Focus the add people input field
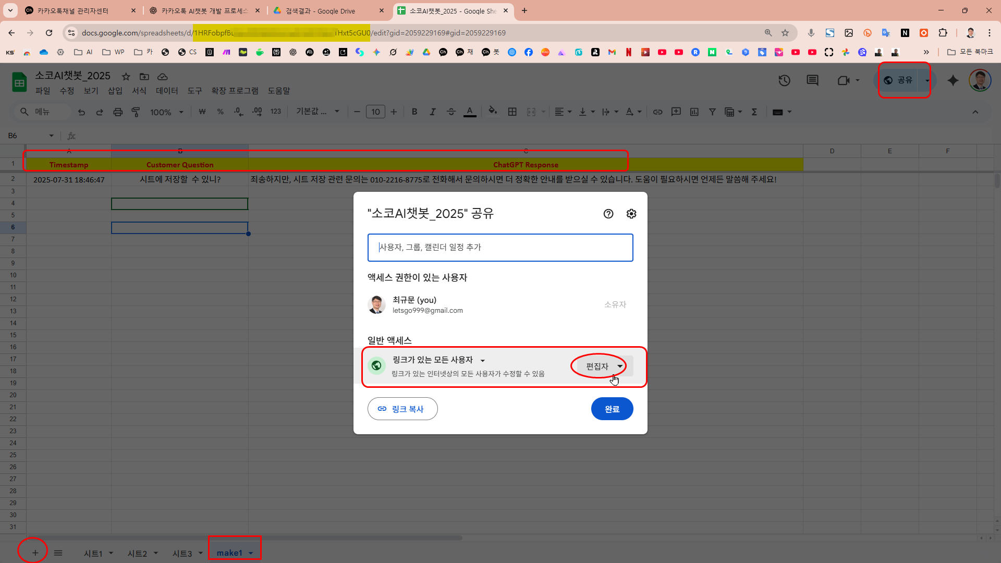This screenshot has height=563, width=1001. point(500,248)
